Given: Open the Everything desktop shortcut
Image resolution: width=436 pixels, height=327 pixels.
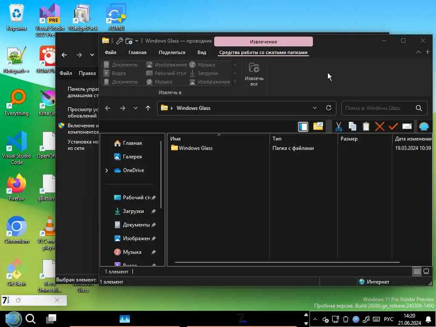Looking at the screenshot, I should tap(17, 102).
